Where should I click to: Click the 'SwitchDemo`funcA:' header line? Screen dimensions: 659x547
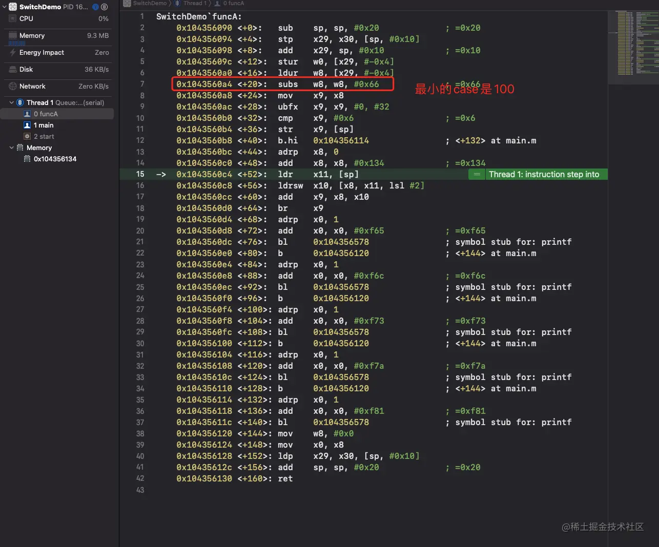click(x=199, y=16)
